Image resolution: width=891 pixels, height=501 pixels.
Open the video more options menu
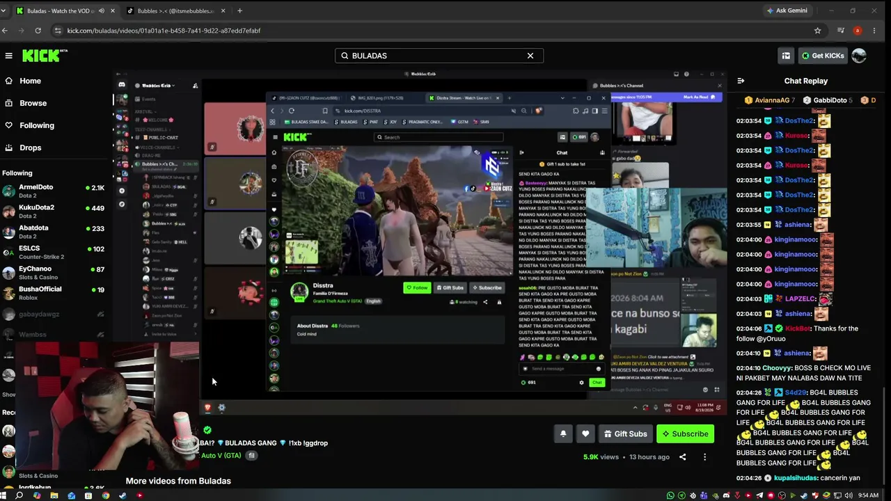pos(704,457)
